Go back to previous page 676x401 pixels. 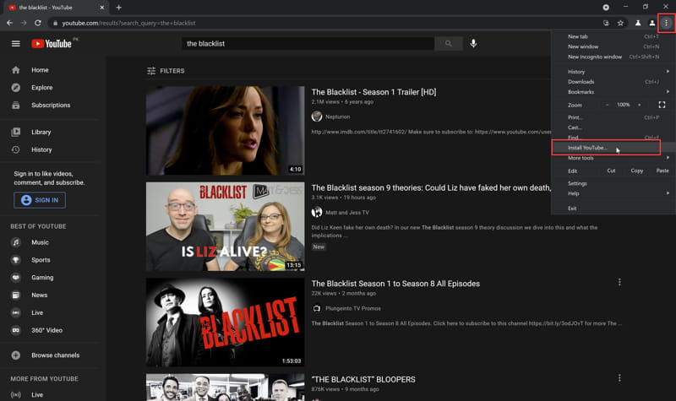tap(9, 23)
